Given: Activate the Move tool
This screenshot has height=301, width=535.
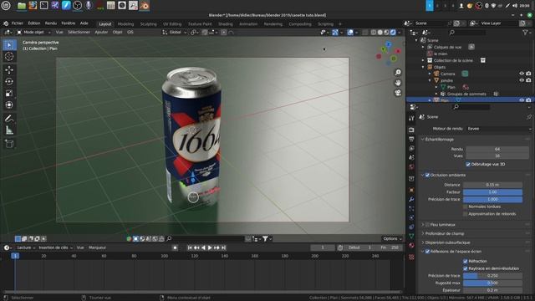Looking at the screenshot, I should pyautogui.click(x=9, y=69).
